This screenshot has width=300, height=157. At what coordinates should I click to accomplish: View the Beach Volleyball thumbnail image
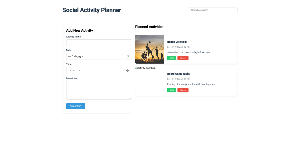[149, 49]
